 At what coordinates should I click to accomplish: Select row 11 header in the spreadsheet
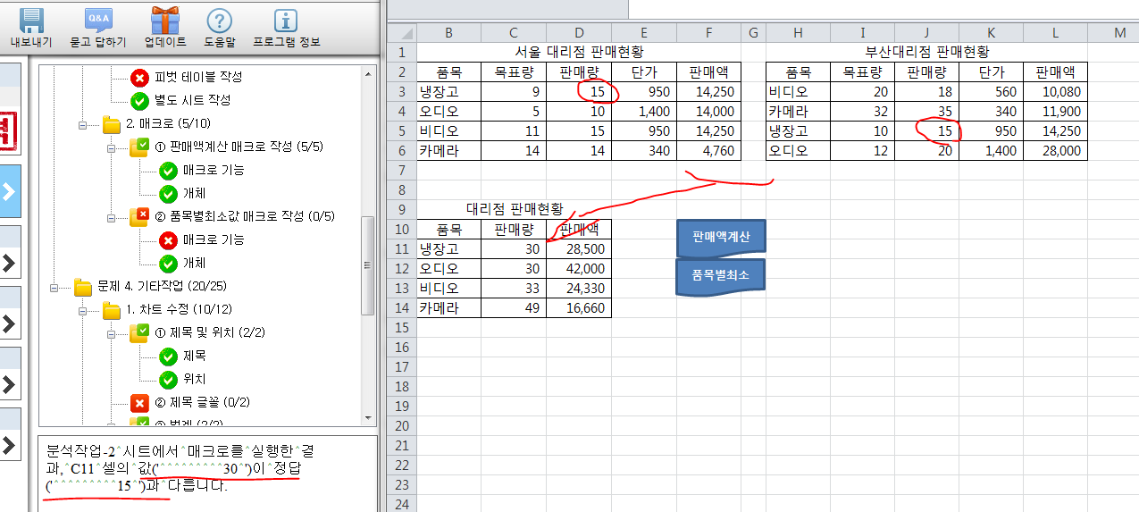point(401,249)
